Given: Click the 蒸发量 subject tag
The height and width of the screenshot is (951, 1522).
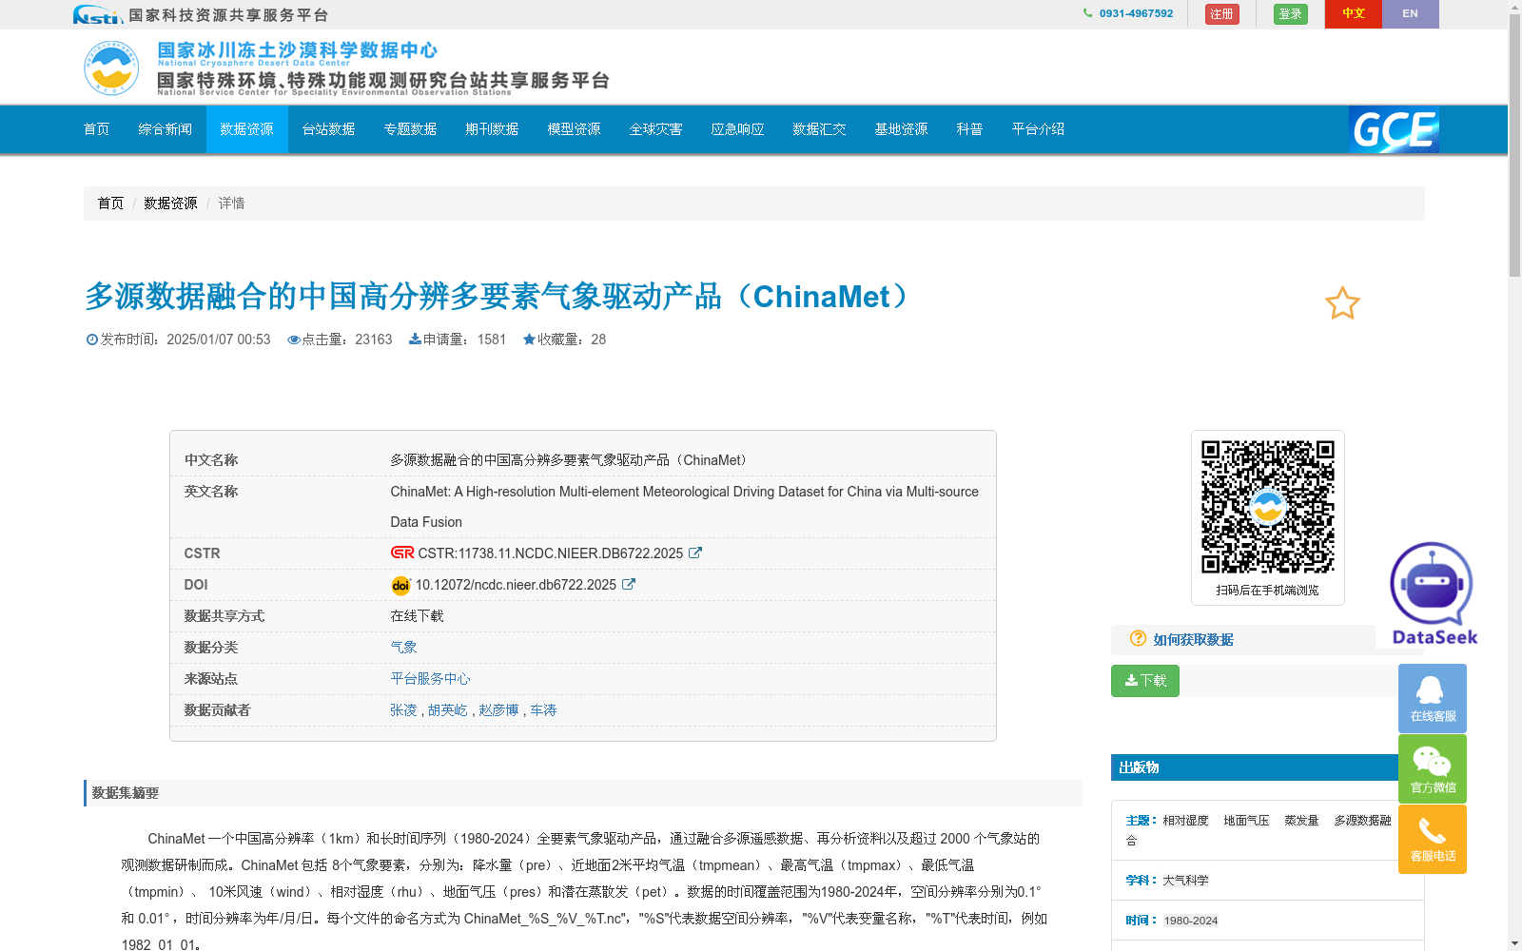Looking at the screenshot, I should 1301,821.
